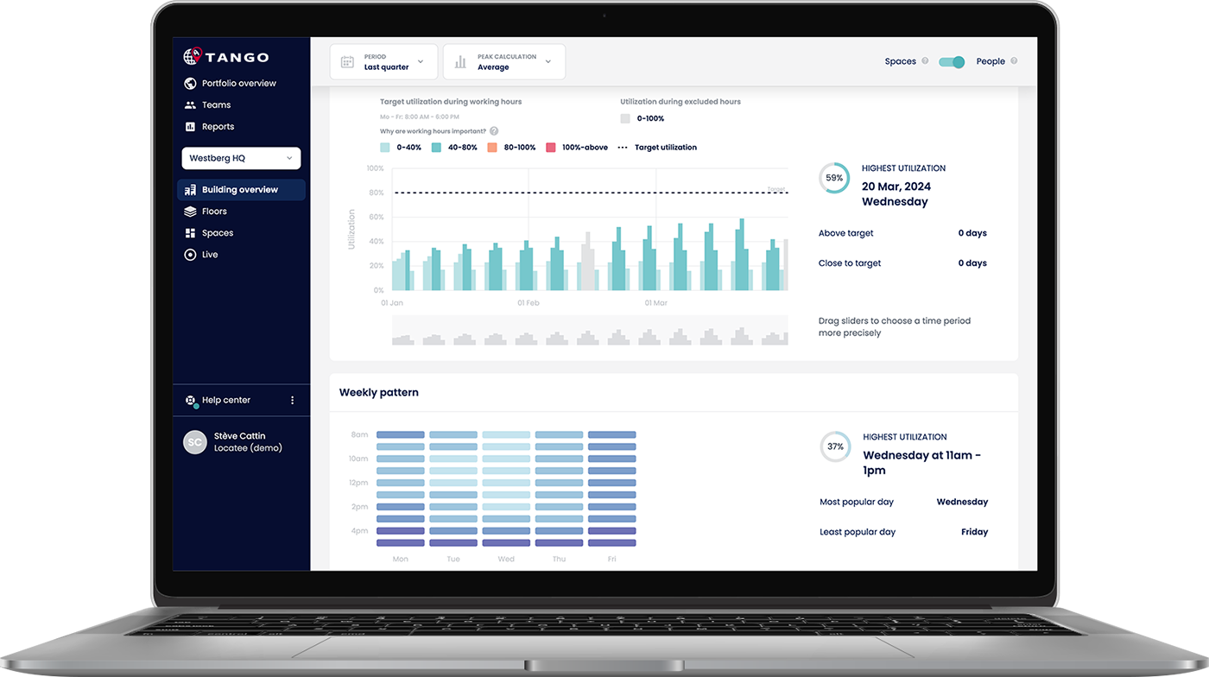Click the Reports chart icon
The height and width of the screenshot is (677, 1209).
(x=191, y=127)
